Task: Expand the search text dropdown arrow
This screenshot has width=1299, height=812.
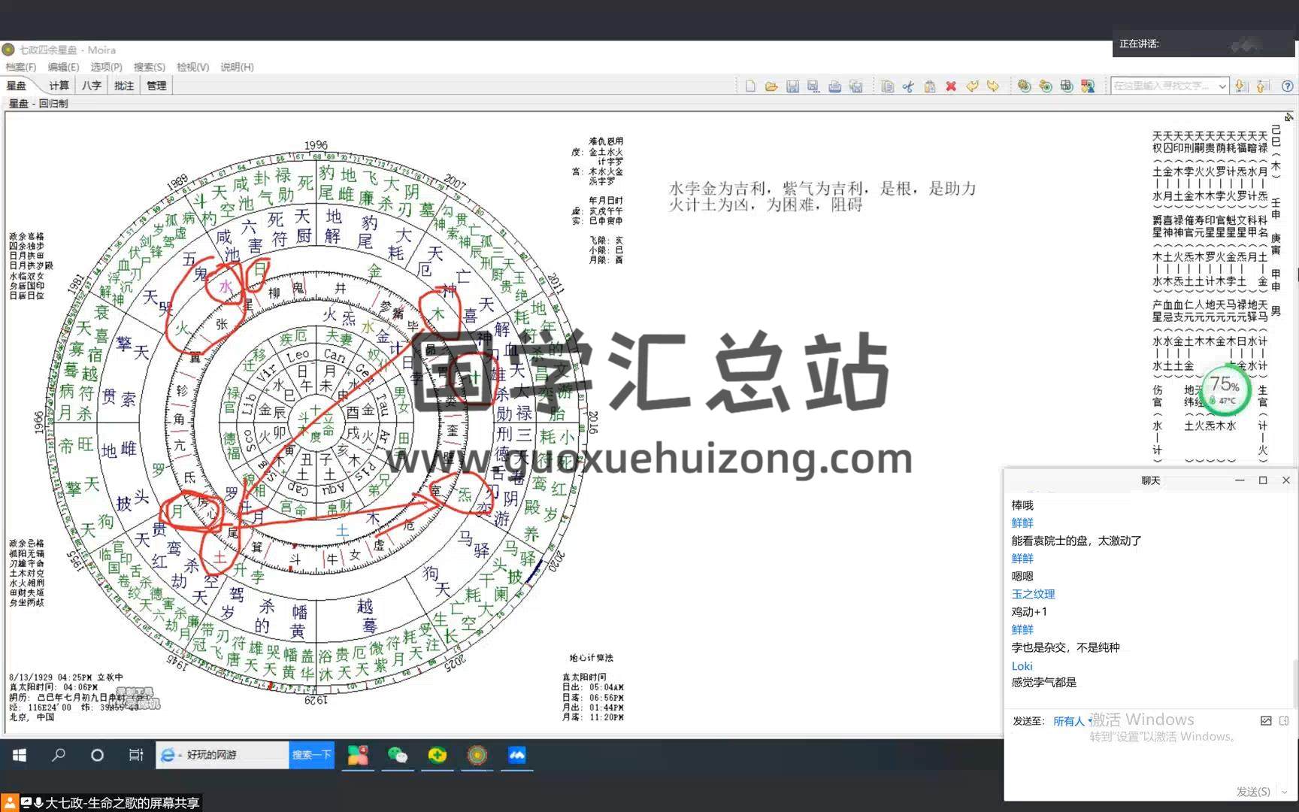Action: coord(1222,86)
